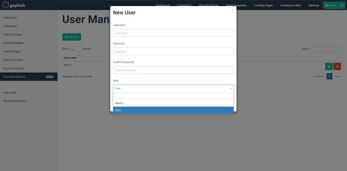Click page 1 pagination button
The height and width of the screenshot is (171, 347).
pyautogui.click(x=329, y=76)
